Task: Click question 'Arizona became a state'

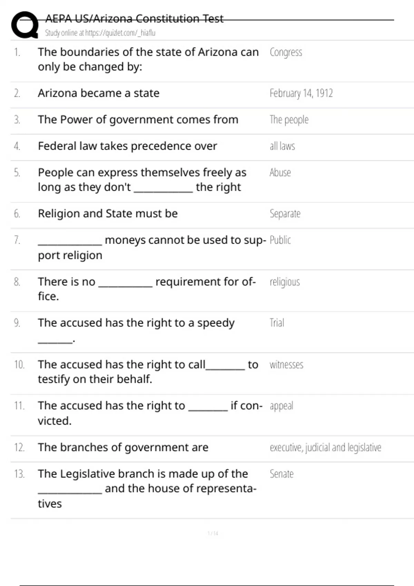Action: click(x=99, y=93)
